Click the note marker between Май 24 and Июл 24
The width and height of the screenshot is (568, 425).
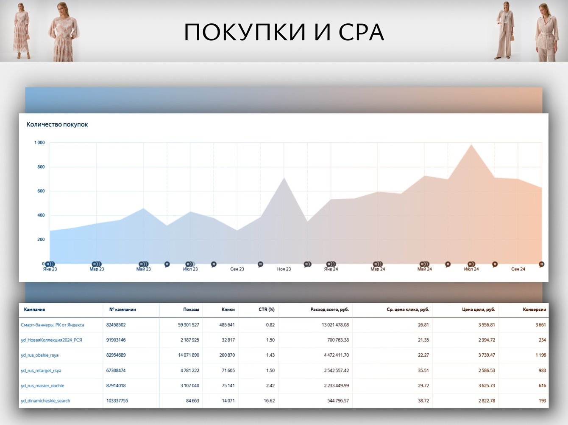pos(448,264)
